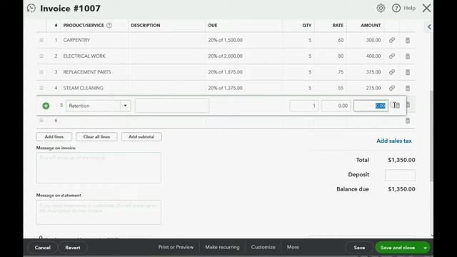Click the description field on line 5

tap(172, 106)
